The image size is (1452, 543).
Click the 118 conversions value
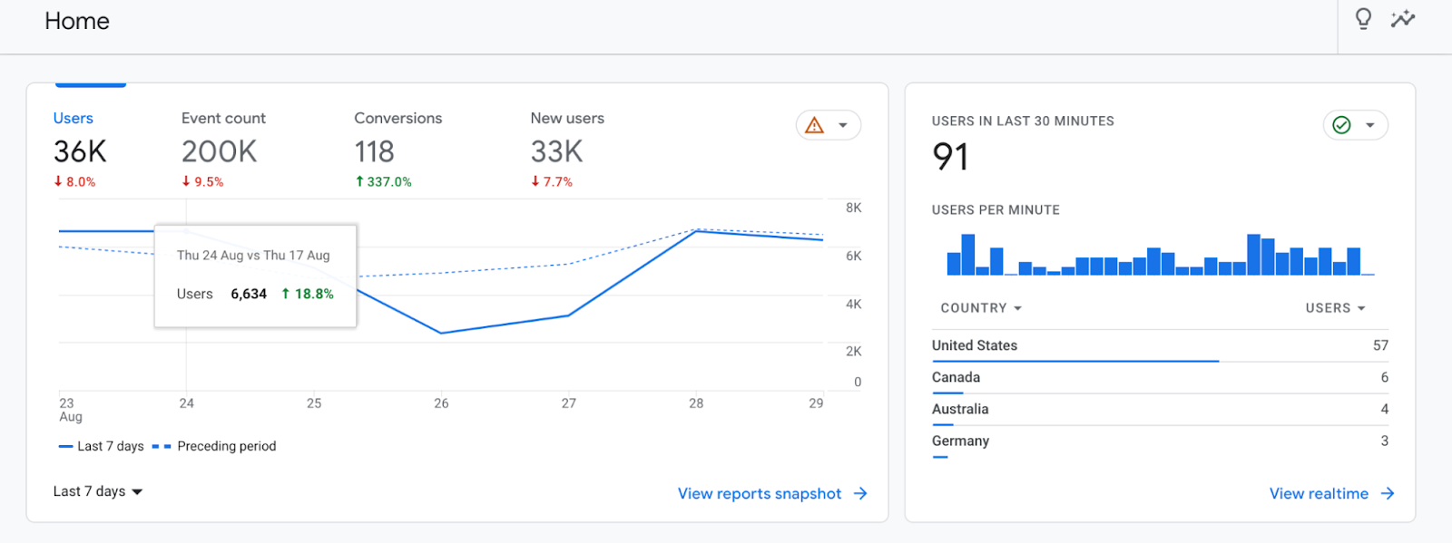point(374,151)
